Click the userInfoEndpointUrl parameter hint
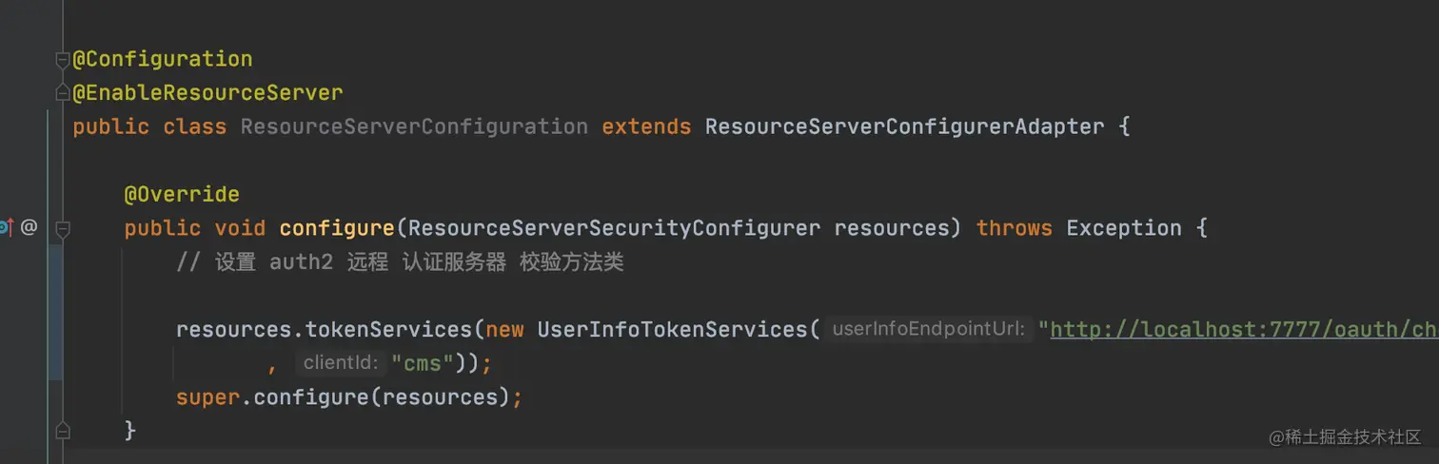Viewport: 1439px width, 464px height. click(929, 329)
